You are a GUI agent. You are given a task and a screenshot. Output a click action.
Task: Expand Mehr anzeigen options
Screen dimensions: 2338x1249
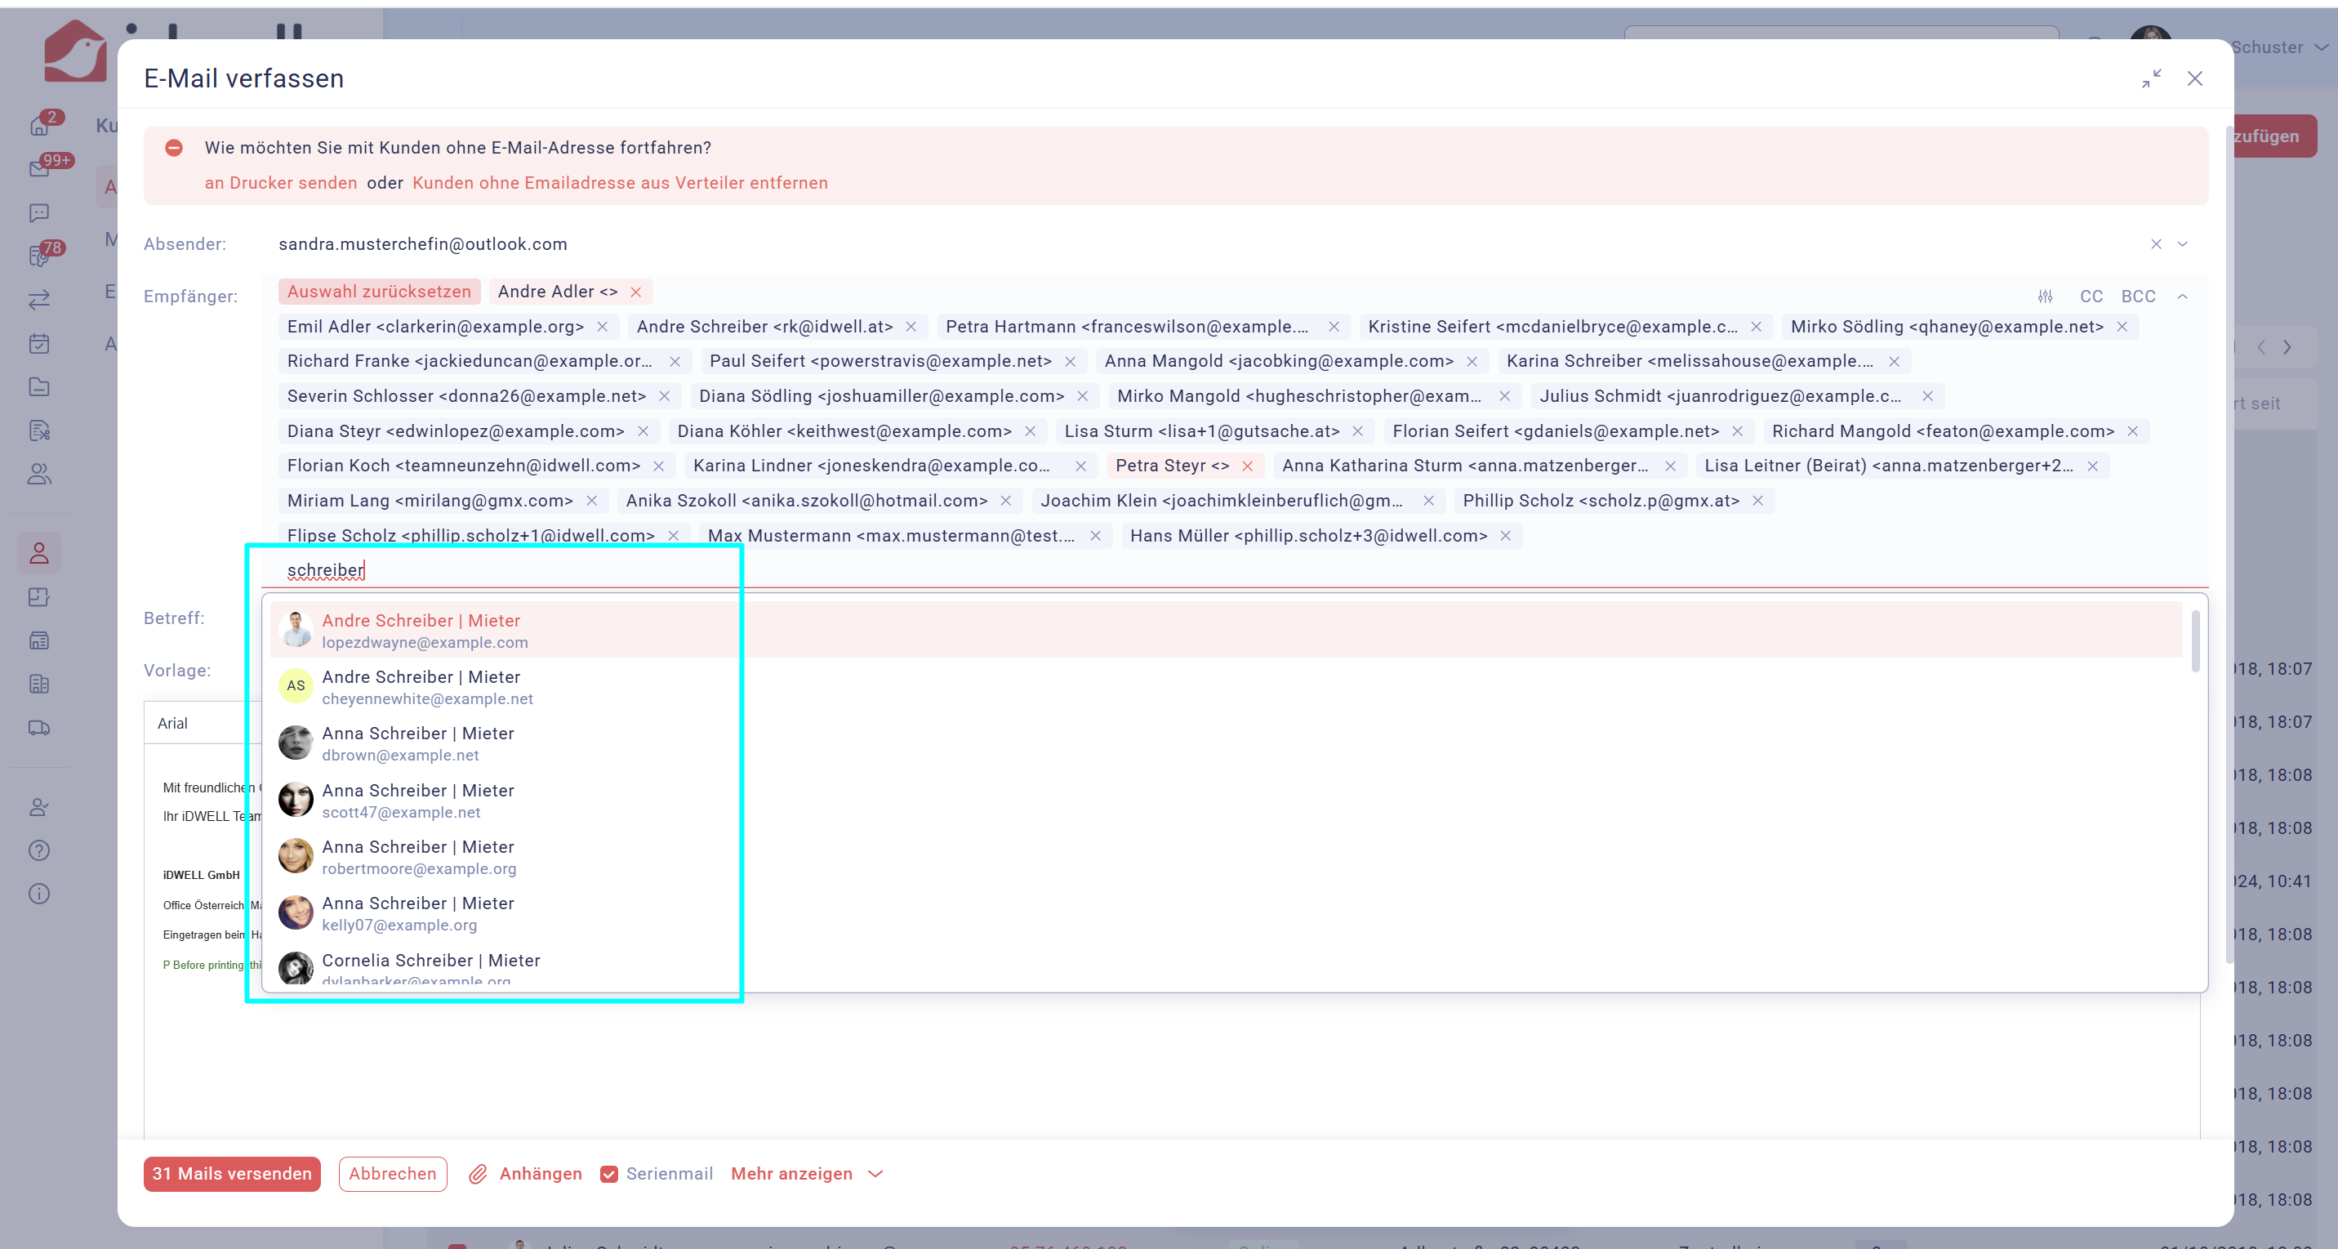point(807,1175)
